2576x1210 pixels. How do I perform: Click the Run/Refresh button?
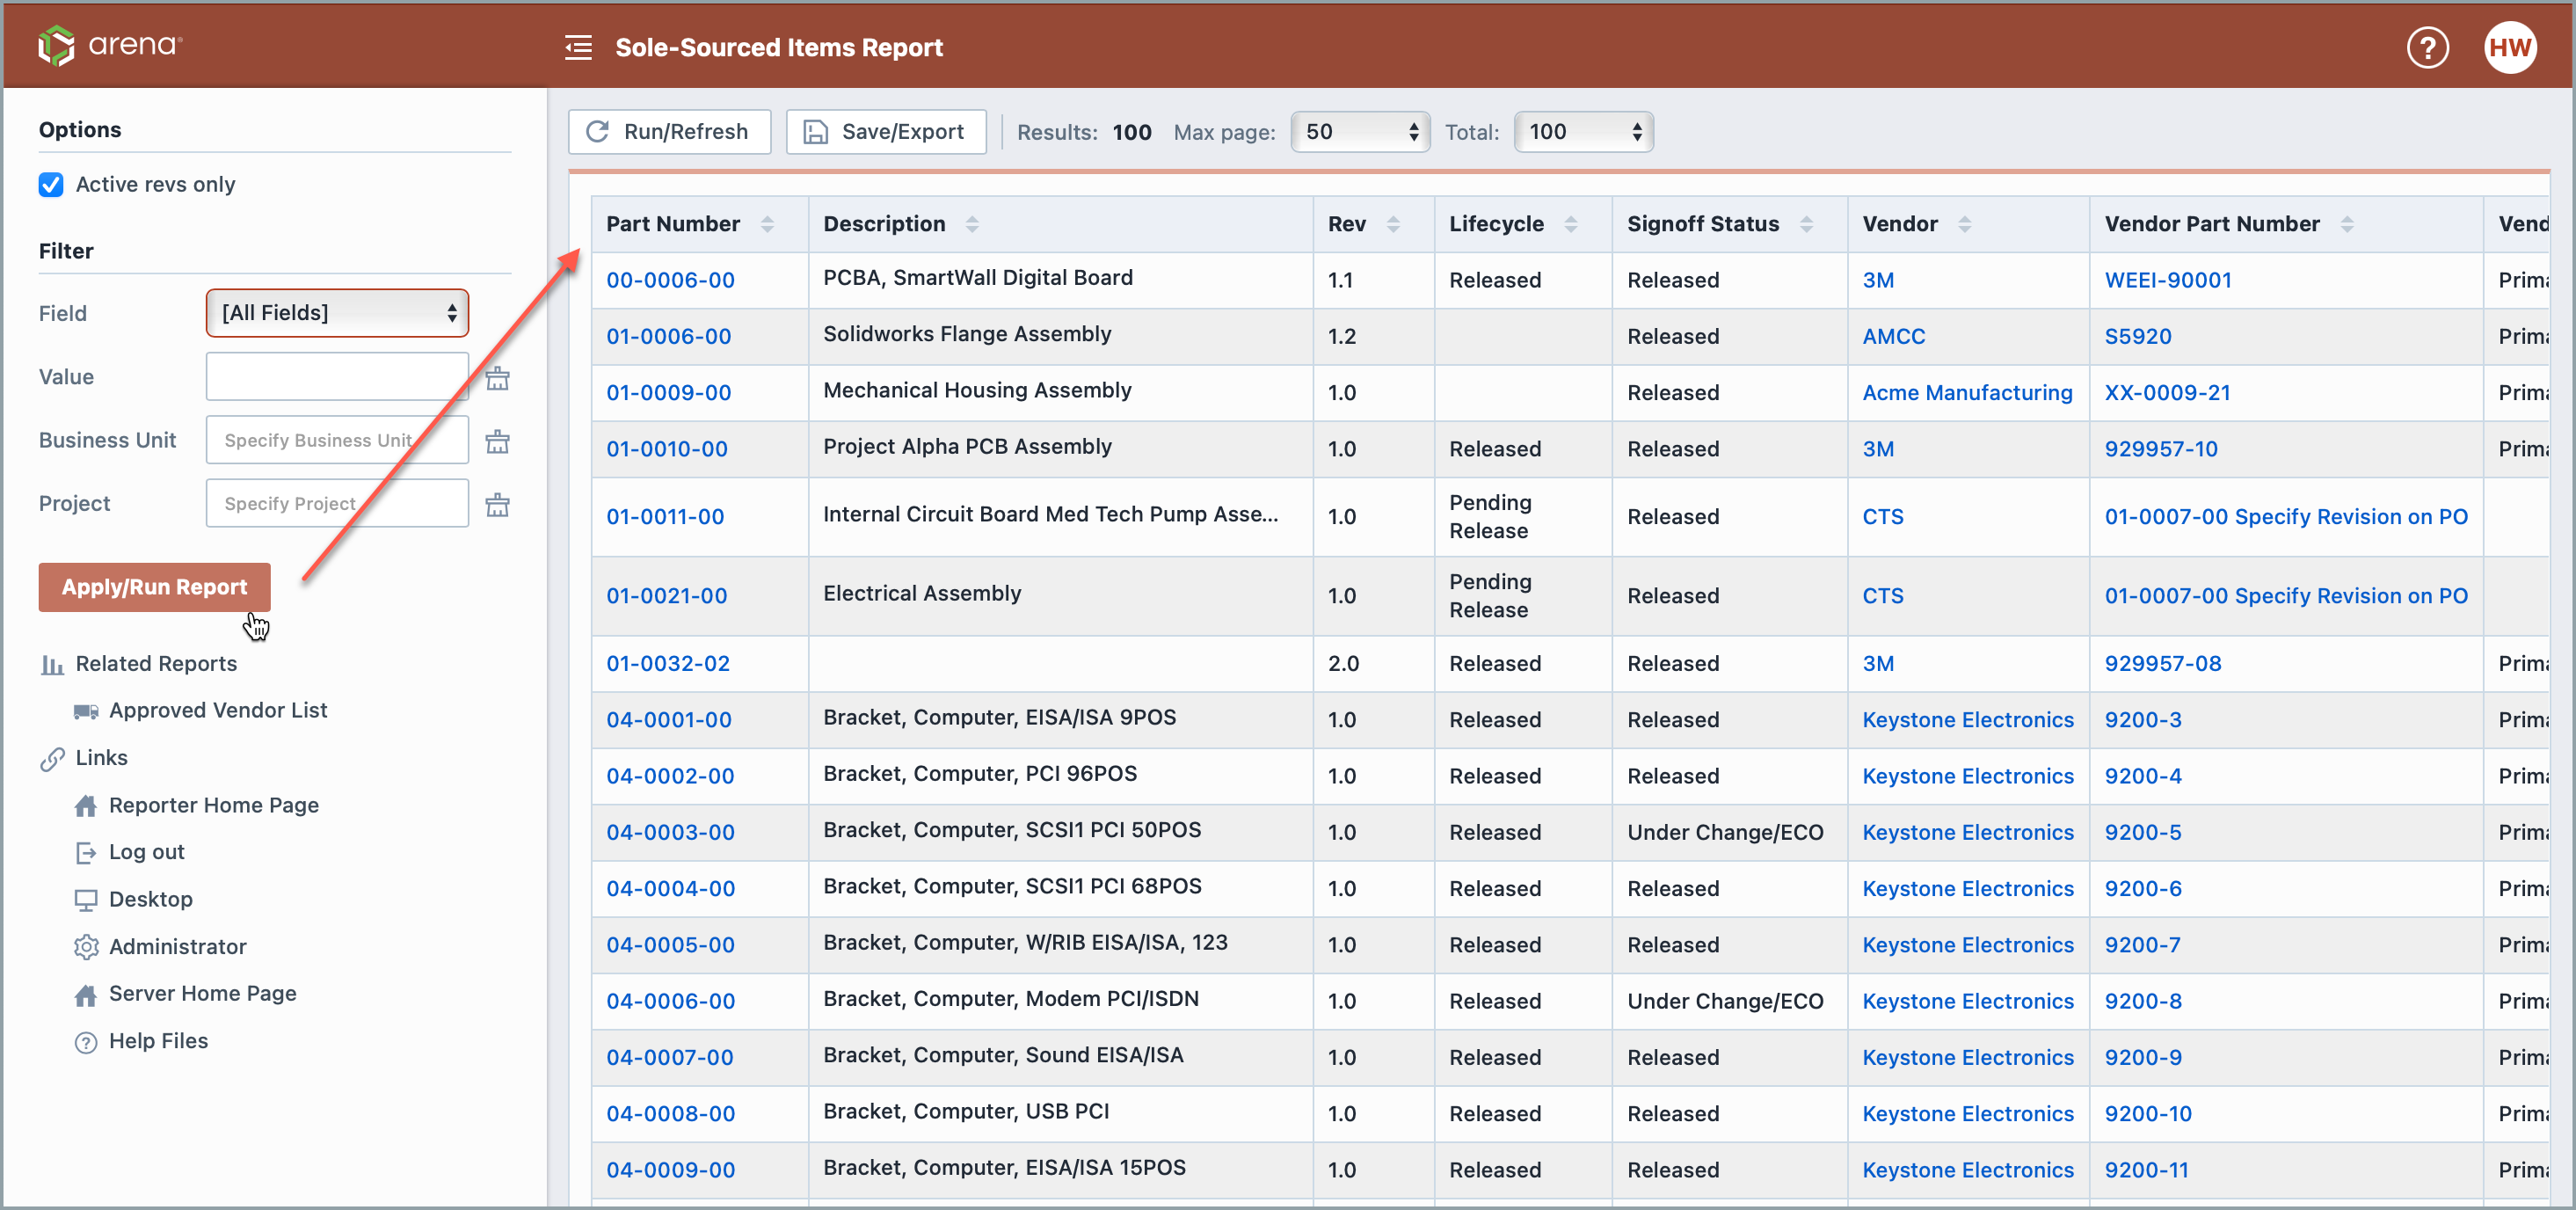click(669, 132)
